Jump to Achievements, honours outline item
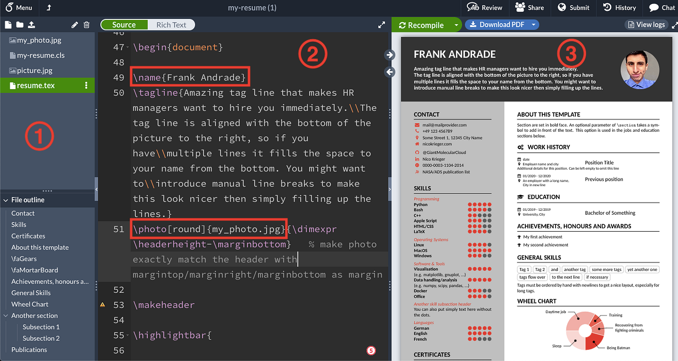Image resolution: width=678 pixels, height=361 pixels. tap(50, 282)
